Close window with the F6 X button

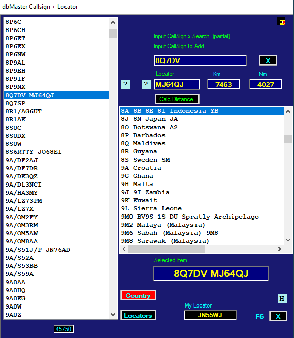[278, 316]
